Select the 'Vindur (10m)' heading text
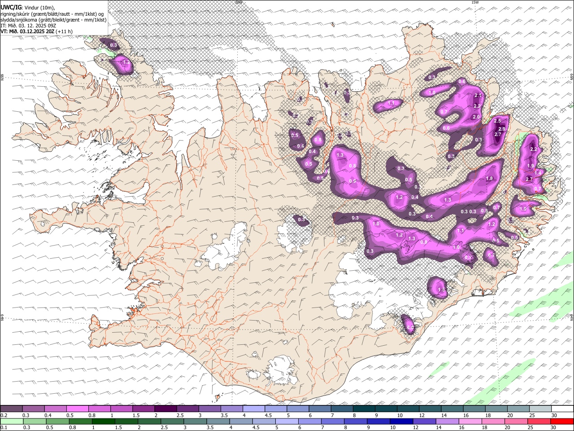 coord(39,8)
